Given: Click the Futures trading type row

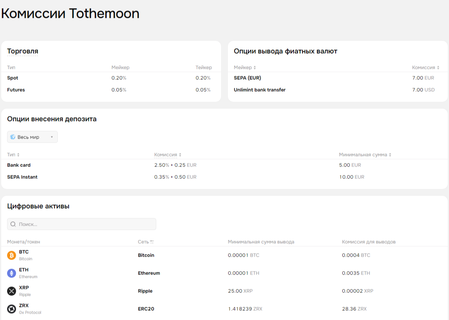Looking at the screenshot, I should (16, 90).
